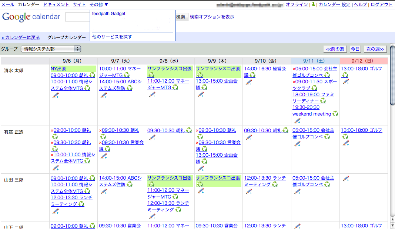Click add-event pencil for 山田 三郎 on 9/7
This screenshot has height=240, width=395.
click(x=104, y=191)
